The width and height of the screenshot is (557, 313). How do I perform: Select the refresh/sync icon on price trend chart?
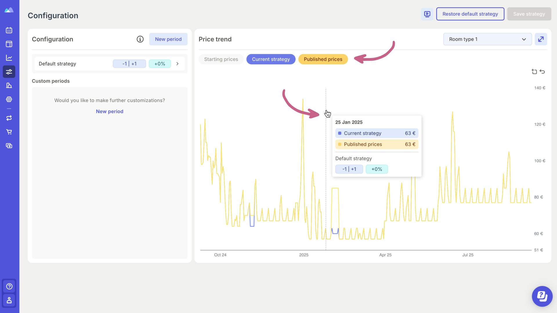pyautogui.click(x=542, y=72)
